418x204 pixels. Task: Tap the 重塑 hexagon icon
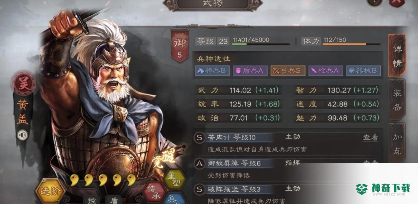click(175, 179)
